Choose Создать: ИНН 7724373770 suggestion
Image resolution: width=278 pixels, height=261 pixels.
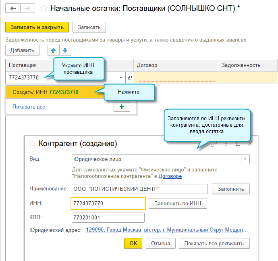[x=55, y=92]
